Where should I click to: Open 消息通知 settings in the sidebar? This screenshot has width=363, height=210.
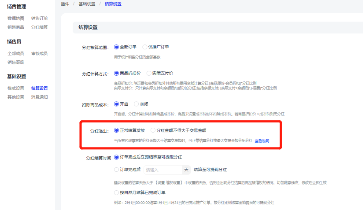pos(39,97)
